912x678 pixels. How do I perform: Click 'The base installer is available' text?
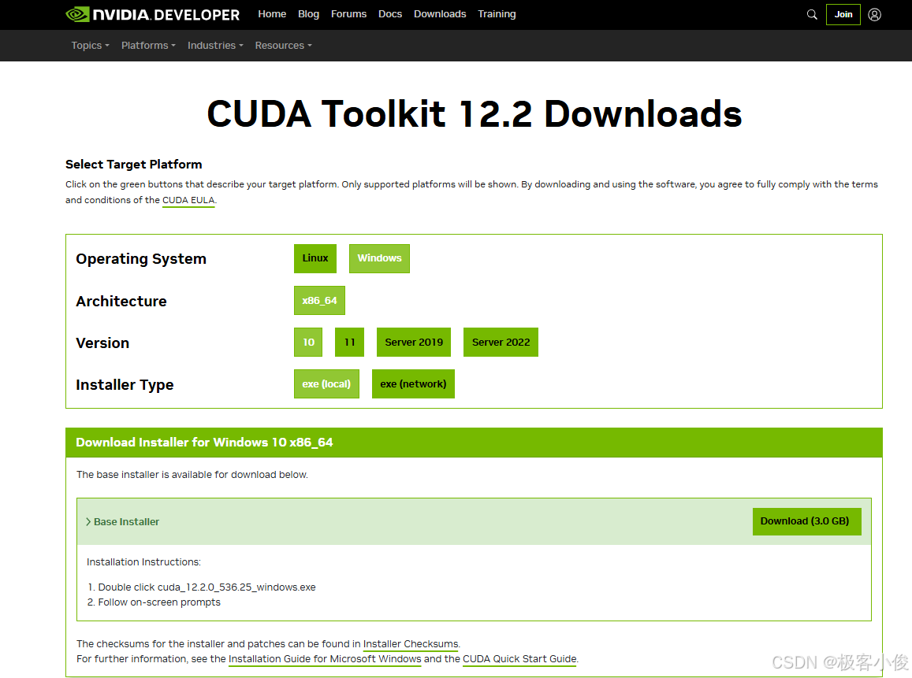(192, 475)
